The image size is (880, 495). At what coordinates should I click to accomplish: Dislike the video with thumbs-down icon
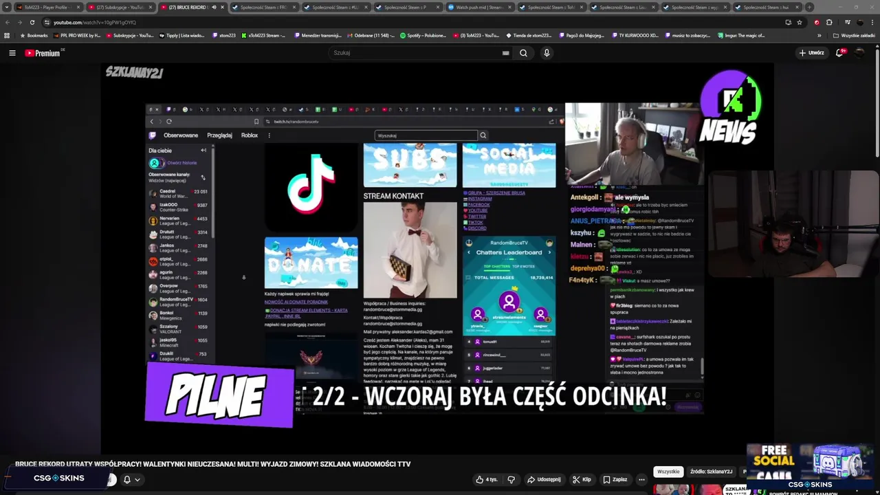pos(511,479)
